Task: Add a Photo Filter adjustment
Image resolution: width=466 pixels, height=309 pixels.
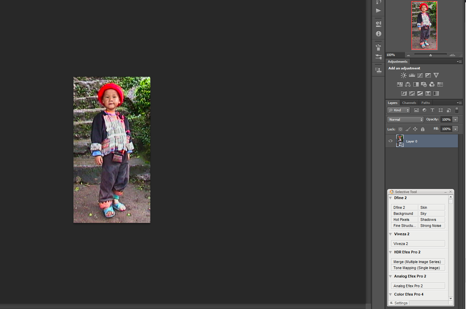Action: pos(424,84)
